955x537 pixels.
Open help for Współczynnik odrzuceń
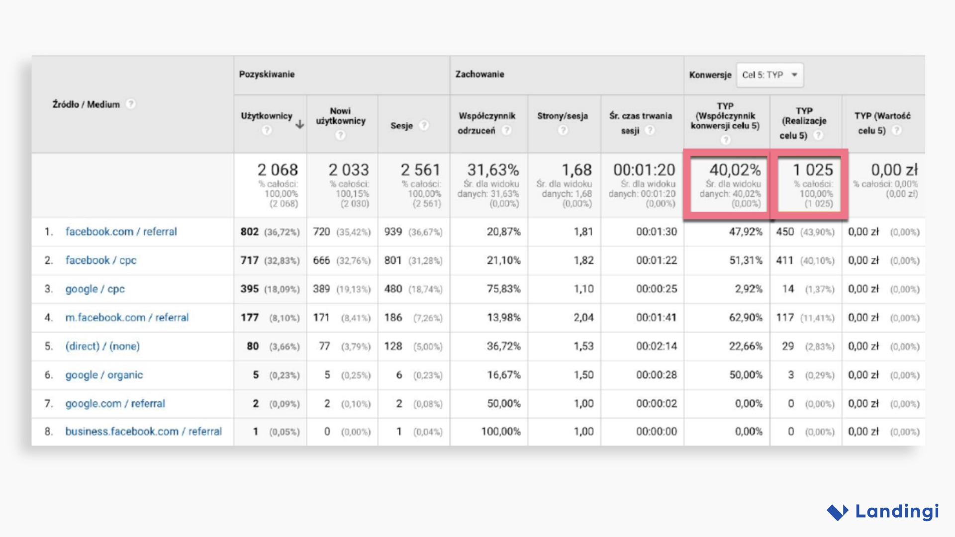click(507, 130)
